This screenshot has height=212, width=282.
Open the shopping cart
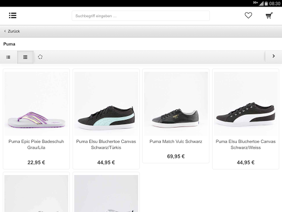(x=269, y=15)
